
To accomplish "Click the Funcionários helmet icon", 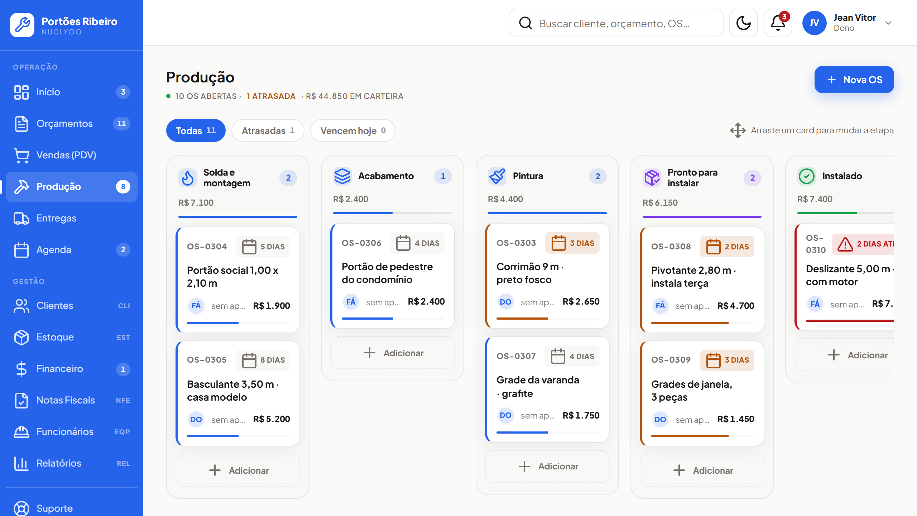I will point(21,432).
